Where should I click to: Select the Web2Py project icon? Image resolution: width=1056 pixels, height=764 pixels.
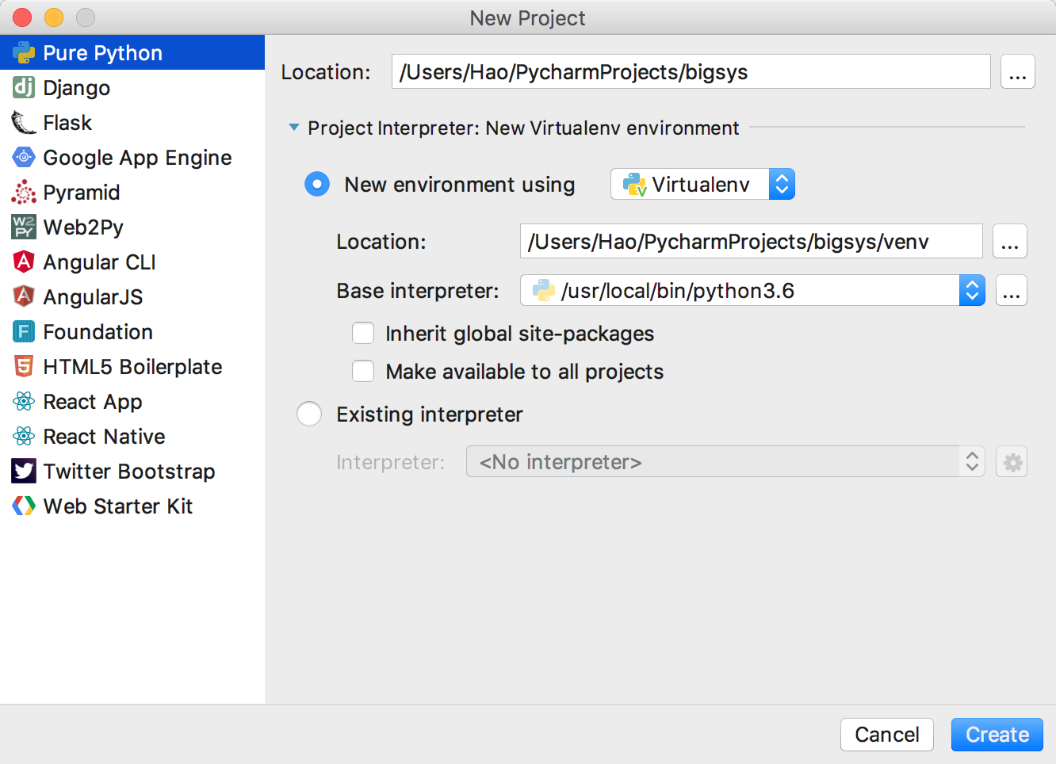[24, 227]
